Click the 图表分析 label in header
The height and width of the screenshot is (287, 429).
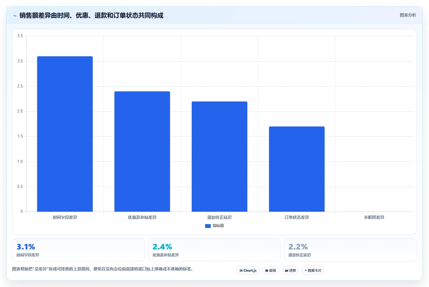(408, 15)
